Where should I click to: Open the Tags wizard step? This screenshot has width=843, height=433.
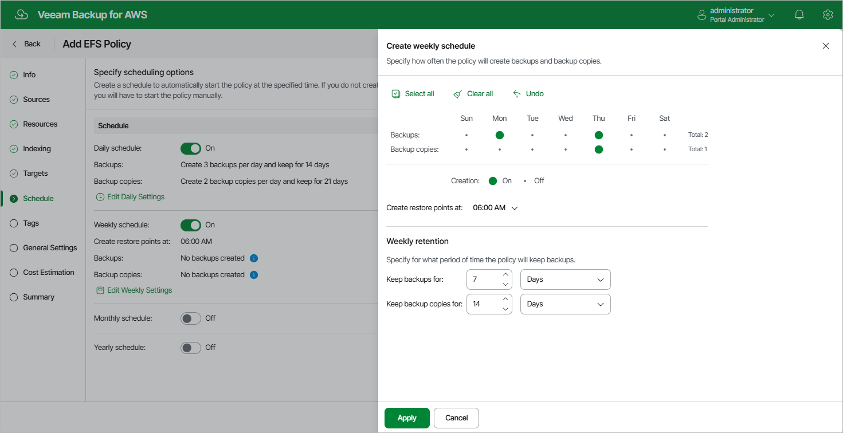[31, 223]
